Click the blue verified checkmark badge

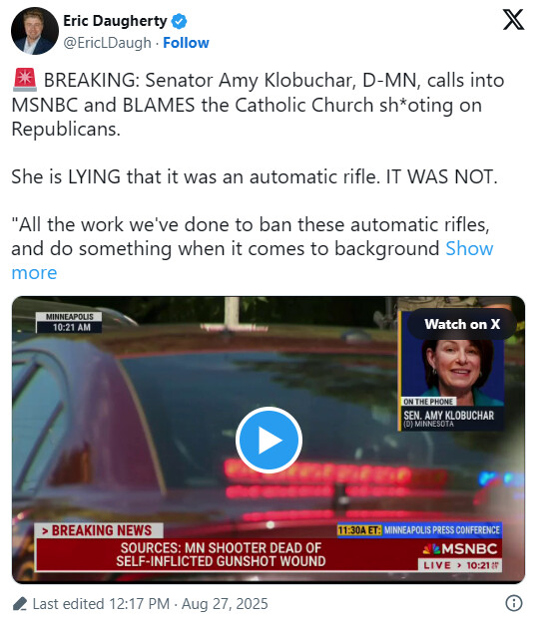(x=179, y=21)
